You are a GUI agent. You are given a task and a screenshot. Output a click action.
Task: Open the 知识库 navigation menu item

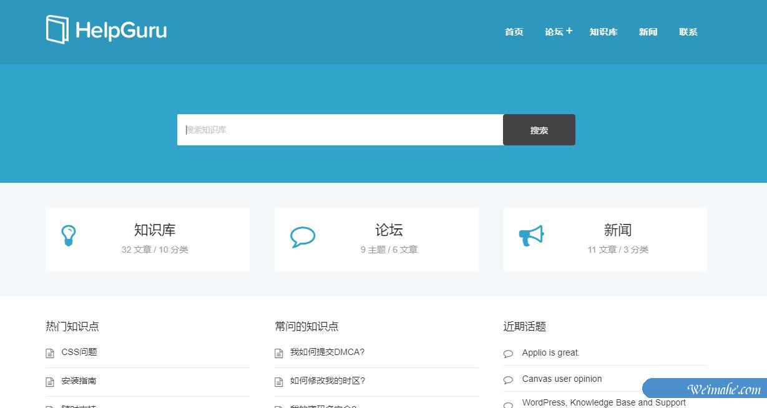(603, 32)
